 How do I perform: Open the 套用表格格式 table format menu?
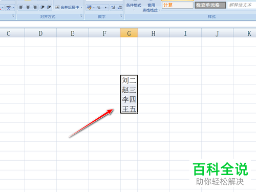[151, 8]
